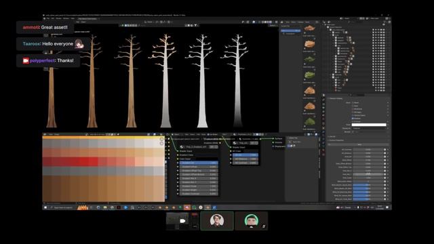Click New custom property button
The height and width of the screenshot is (244, 434).
tap(359, 144)
